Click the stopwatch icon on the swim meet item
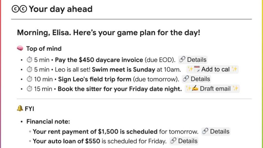 tap(29, 69)
